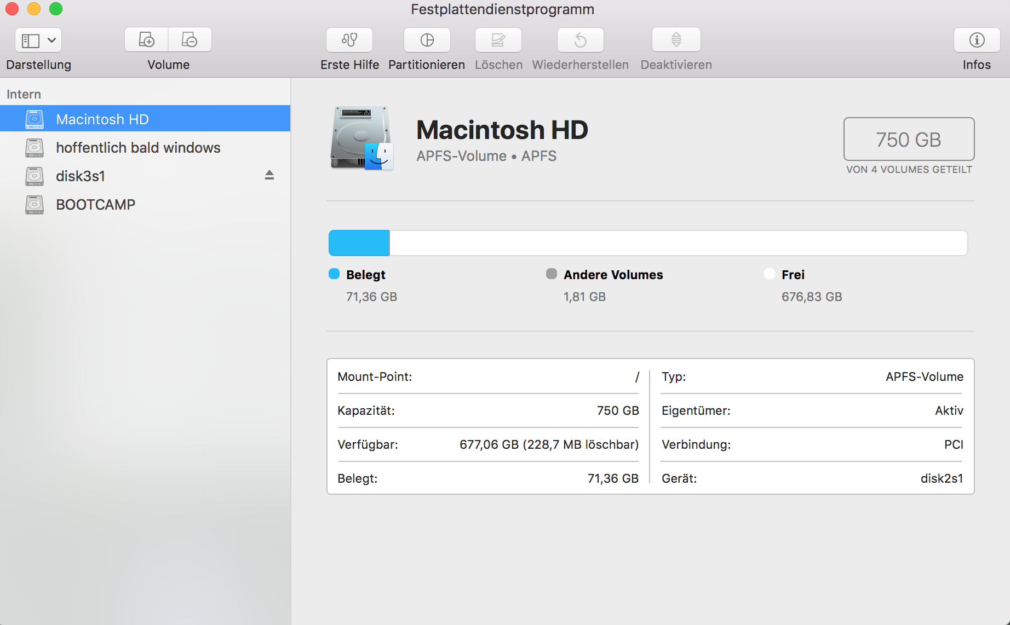Click the Verbindung 'PCI' value
1010x625 pixels.
pos(954,444)
